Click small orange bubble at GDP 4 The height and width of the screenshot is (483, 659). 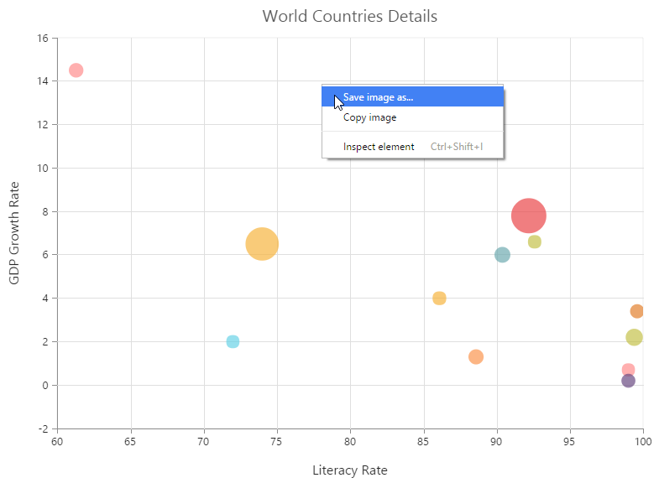coord(439,299)
